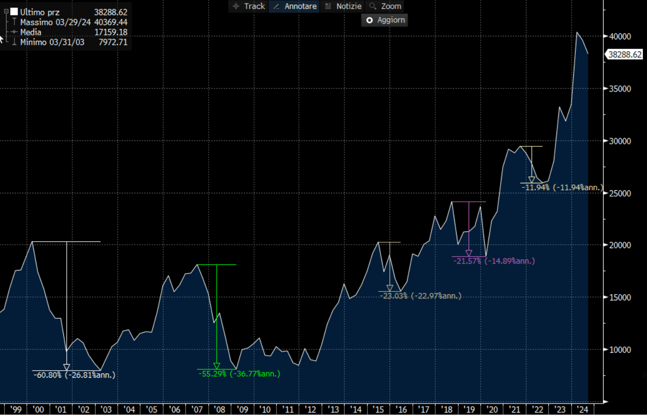Click the Massimo high marker icon in legend
Image resolution: width=647 pixels, height=415 pixels.
point(14,22)
